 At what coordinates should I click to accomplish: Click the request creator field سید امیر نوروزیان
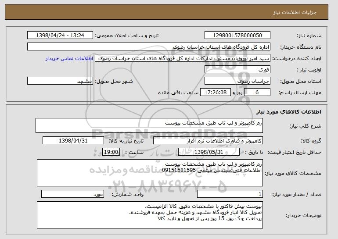(183, 58)
